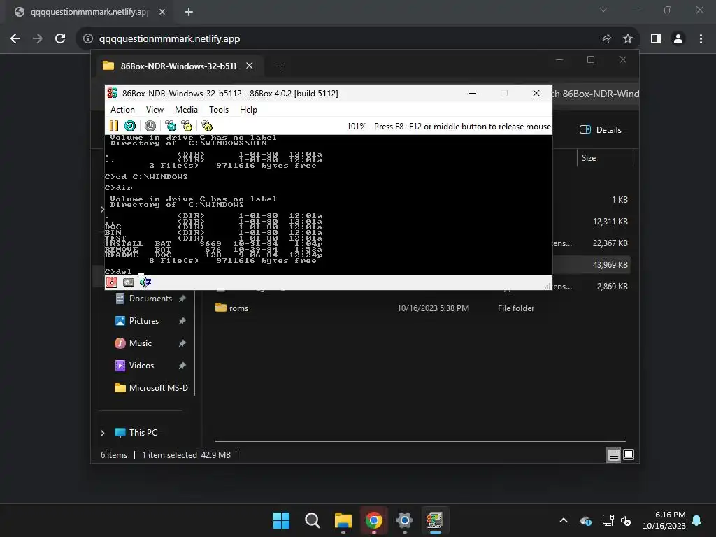The image size is (716, 537).
Task: Open a new Chrome tab
Action: coord(189,12)
